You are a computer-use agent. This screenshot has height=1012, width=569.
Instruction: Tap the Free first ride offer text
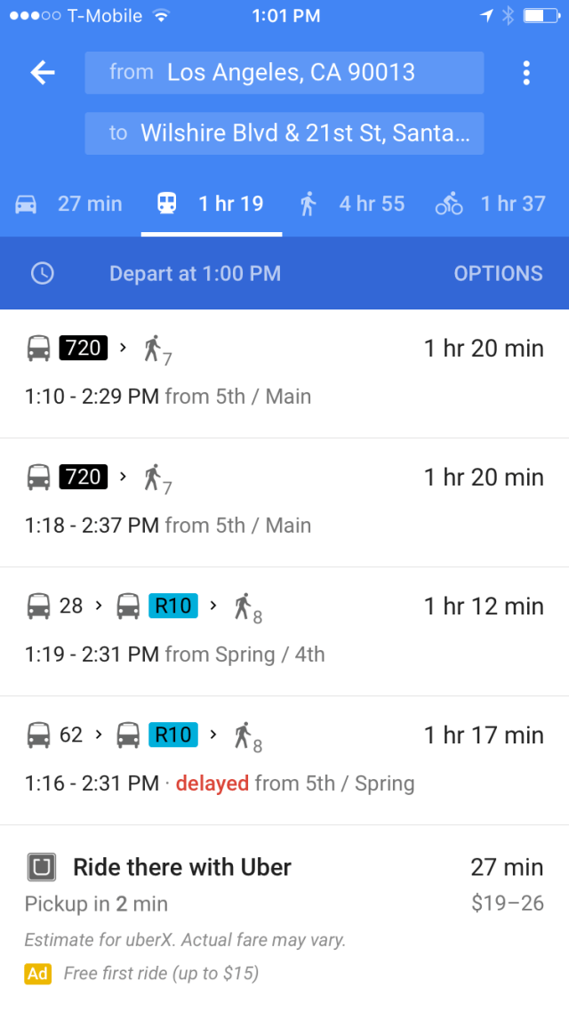[x=161, y=974]
